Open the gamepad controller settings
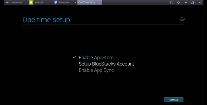 click(171, 3)
